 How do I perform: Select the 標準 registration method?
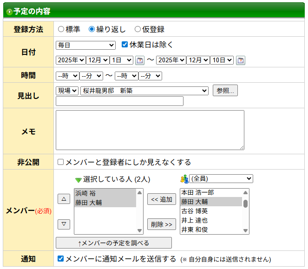point(61,29)
